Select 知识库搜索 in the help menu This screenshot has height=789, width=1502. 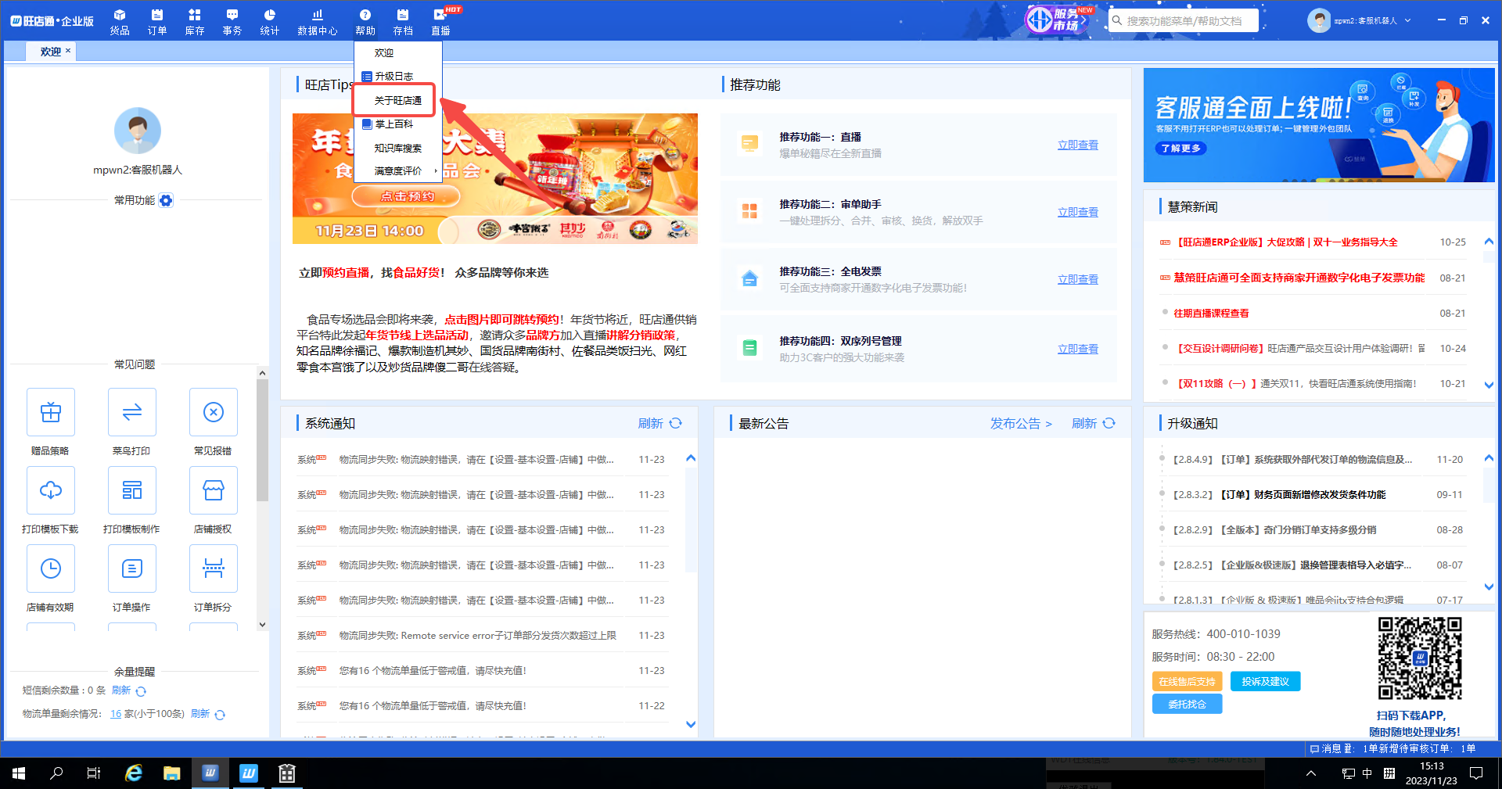398,148
